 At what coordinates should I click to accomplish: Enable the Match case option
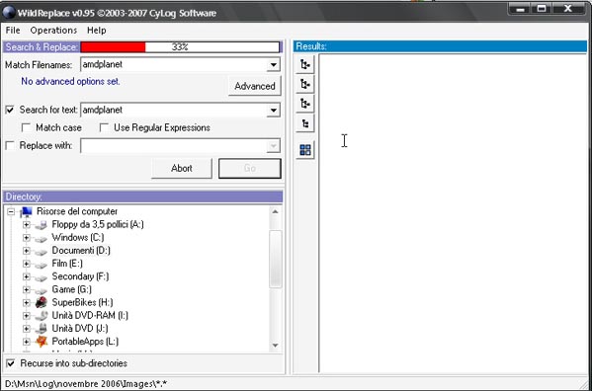click(26, 127)
